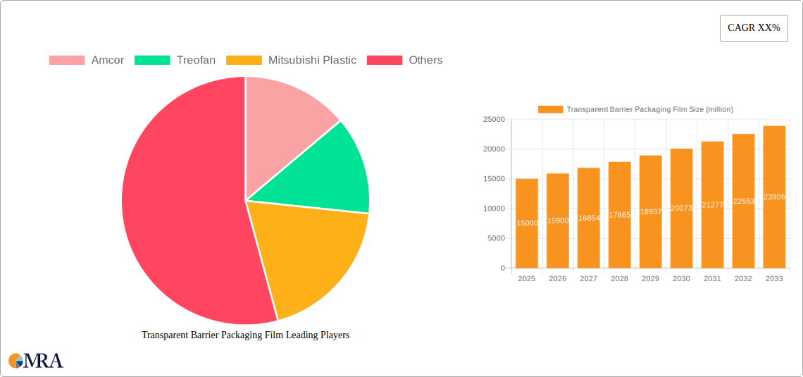This screenshot has height=377, width=803.
Task: Click the 2033 x-axis label
Action: [x=774, y=279]
